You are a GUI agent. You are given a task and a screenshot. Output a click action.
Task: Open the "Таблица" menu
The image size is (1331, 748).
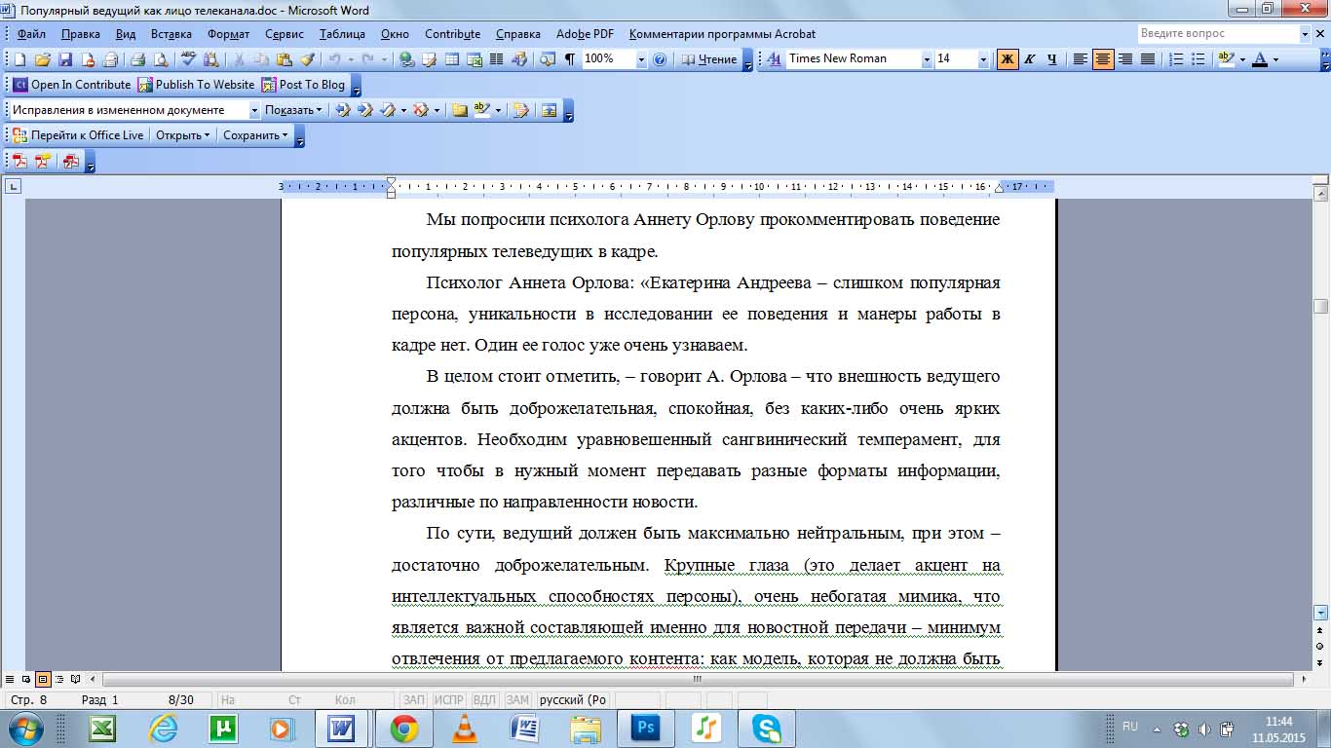(x=342, y=34)
